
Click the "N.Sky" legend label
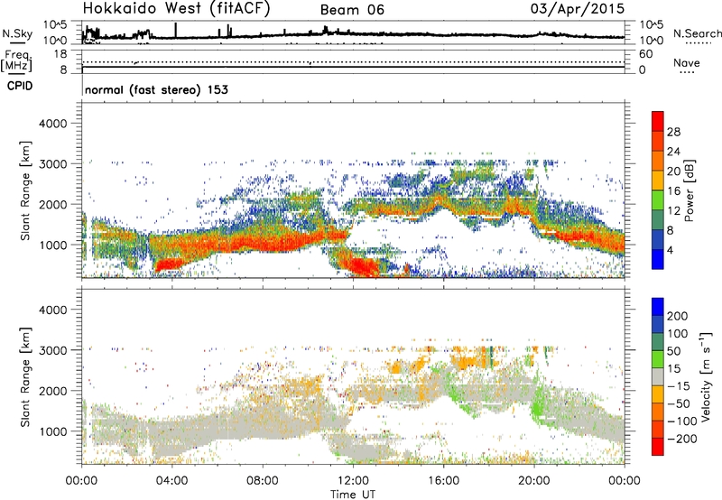click(x=17, y=33)
